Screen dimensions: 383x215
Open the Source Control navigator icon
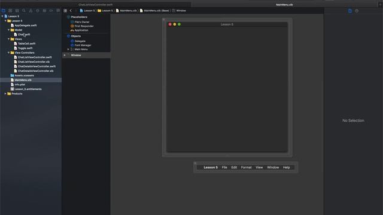coord(10,11)
